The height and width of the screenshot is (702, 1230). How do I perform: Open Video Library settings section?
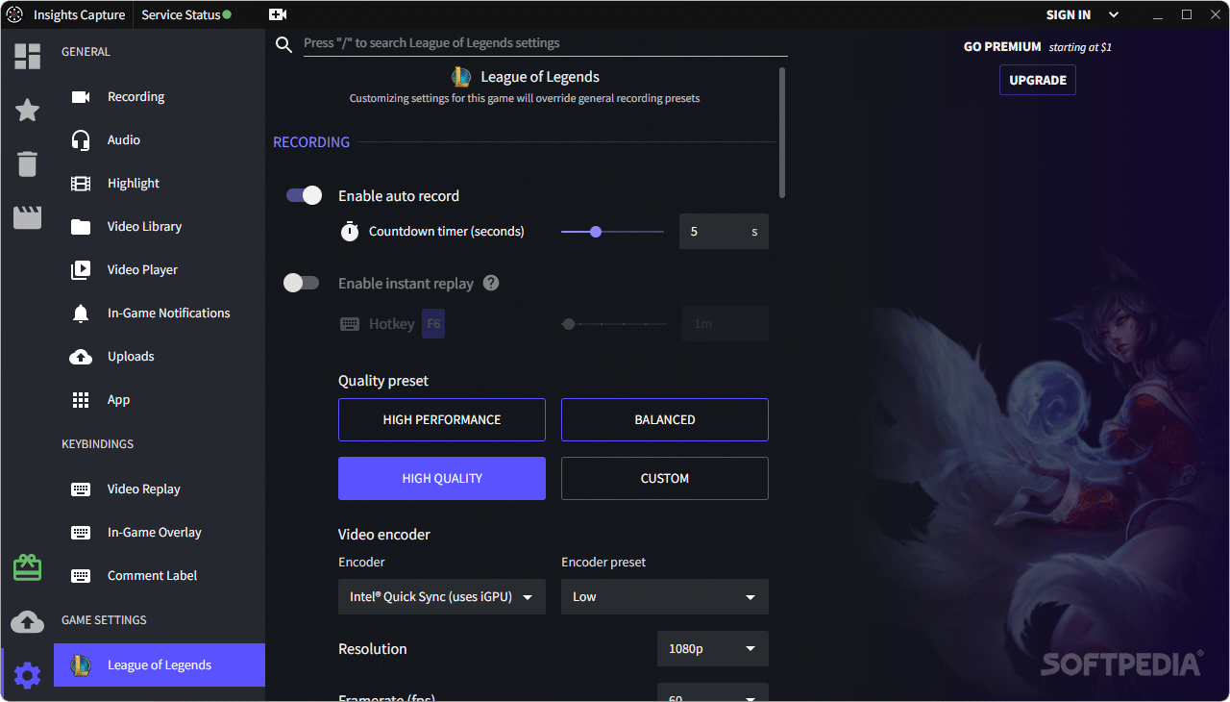(160, 227)
